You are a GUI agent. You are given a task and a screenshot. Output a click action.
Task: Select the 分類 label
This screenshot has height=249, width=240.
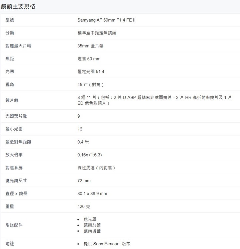(10, 33)
